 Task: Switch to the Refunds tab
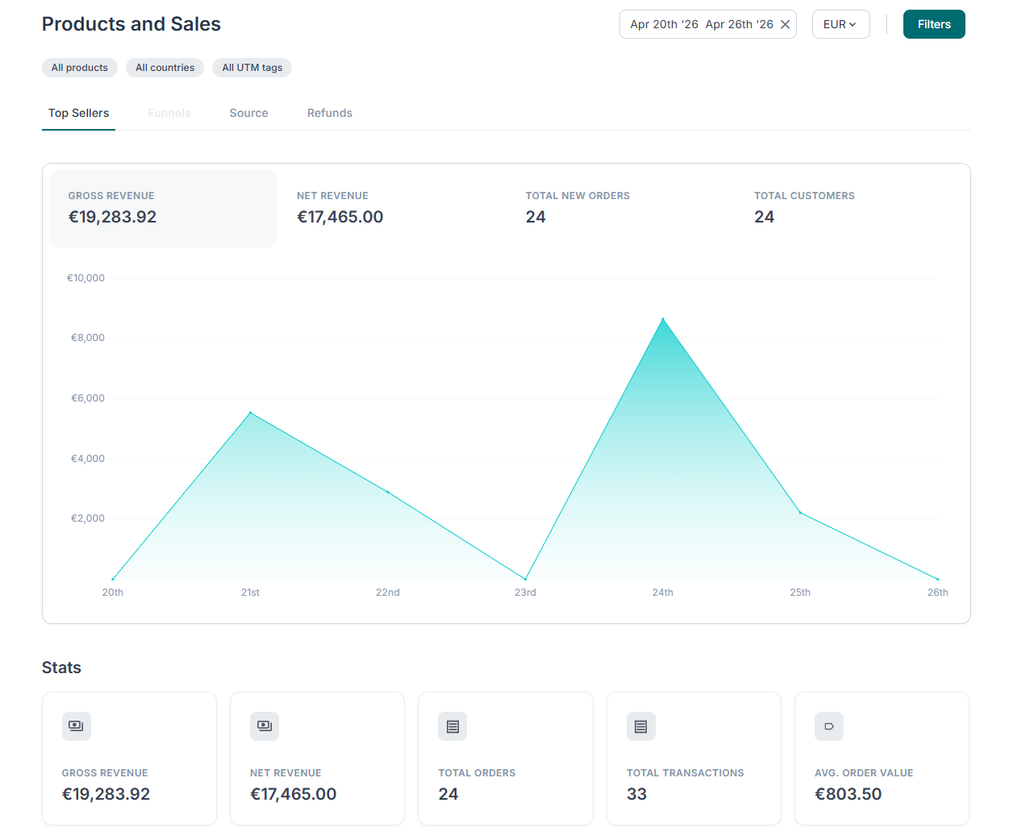(330, 113)
